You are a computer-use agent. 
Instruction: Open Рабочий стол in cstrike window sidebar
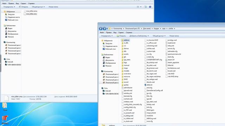109,49
